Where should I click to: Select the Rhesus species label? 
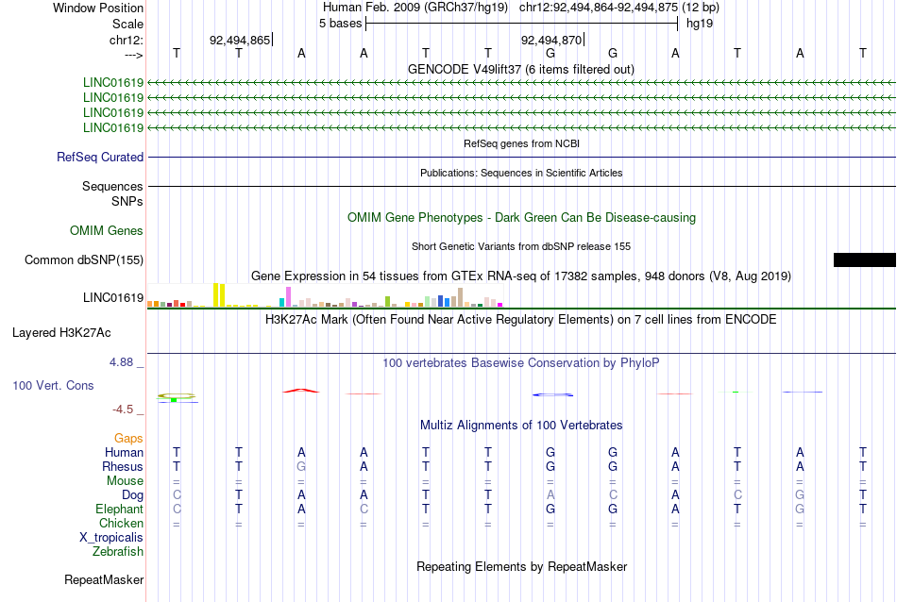(123, 467)
